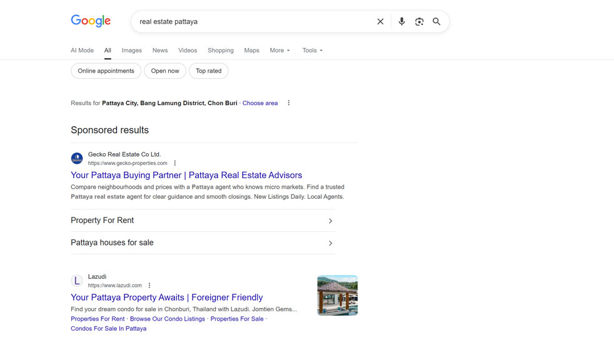Start voice search with microphone icon

pos(401,22)
